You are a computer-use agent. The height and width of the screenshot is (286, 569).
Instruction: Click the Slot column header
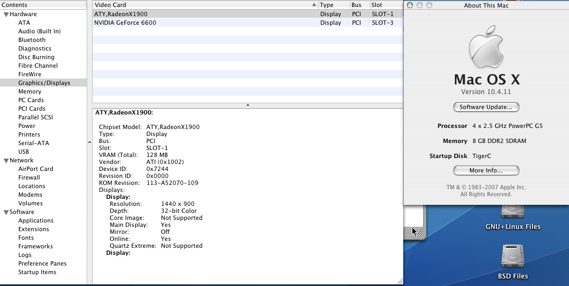387,5
